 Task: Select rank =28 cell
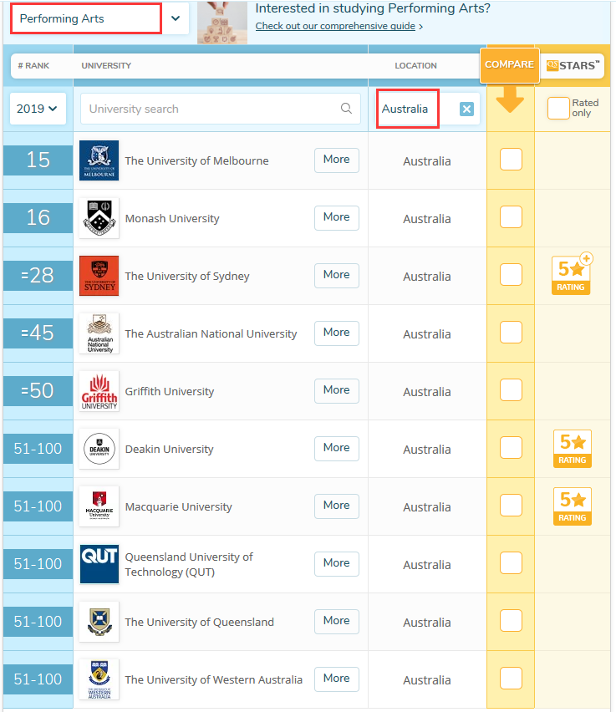(x=38, y=275)
